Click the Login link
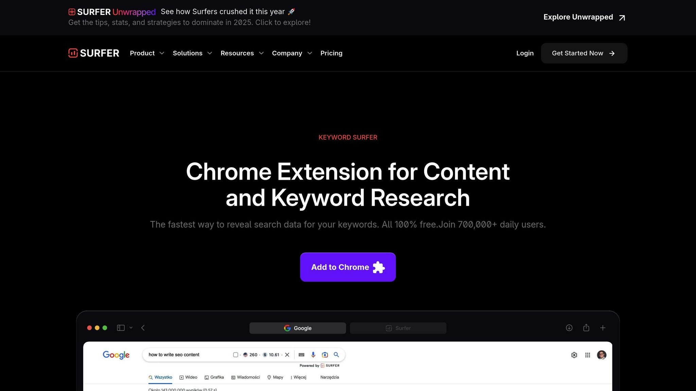This screenshot has width=696, height=391. click(525, 53)
